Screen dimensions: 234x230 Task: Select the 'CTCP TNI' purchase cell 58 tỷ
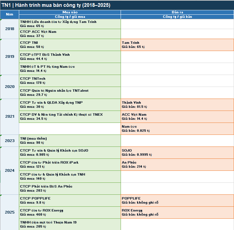(x=70, y=45)
